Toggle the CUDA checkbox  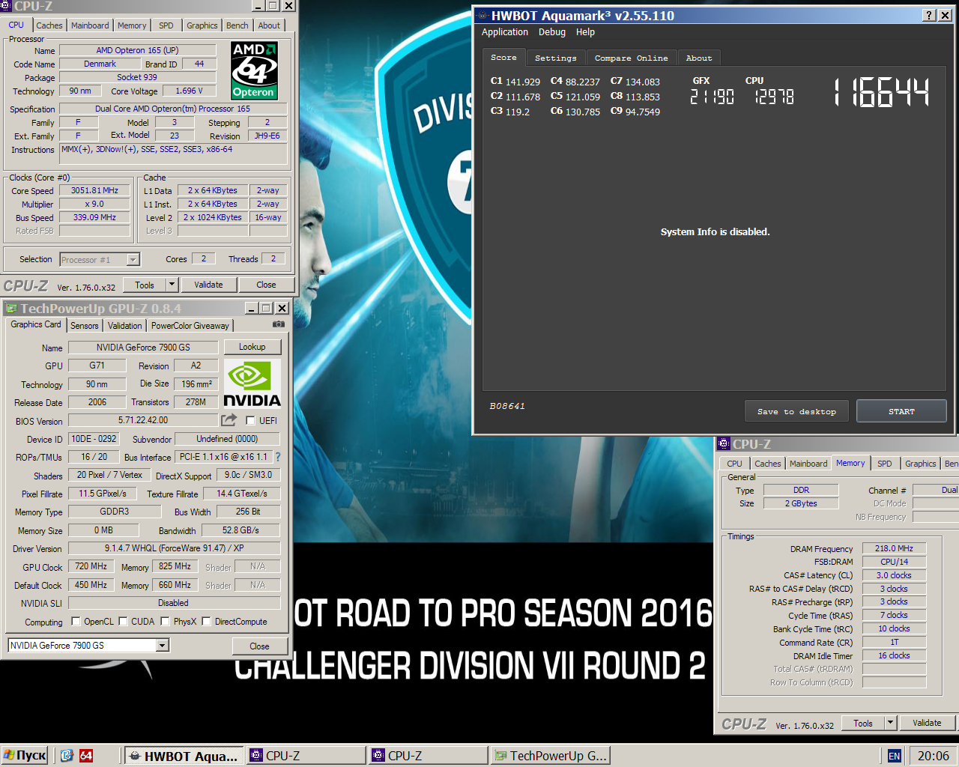tap(123, 622)
